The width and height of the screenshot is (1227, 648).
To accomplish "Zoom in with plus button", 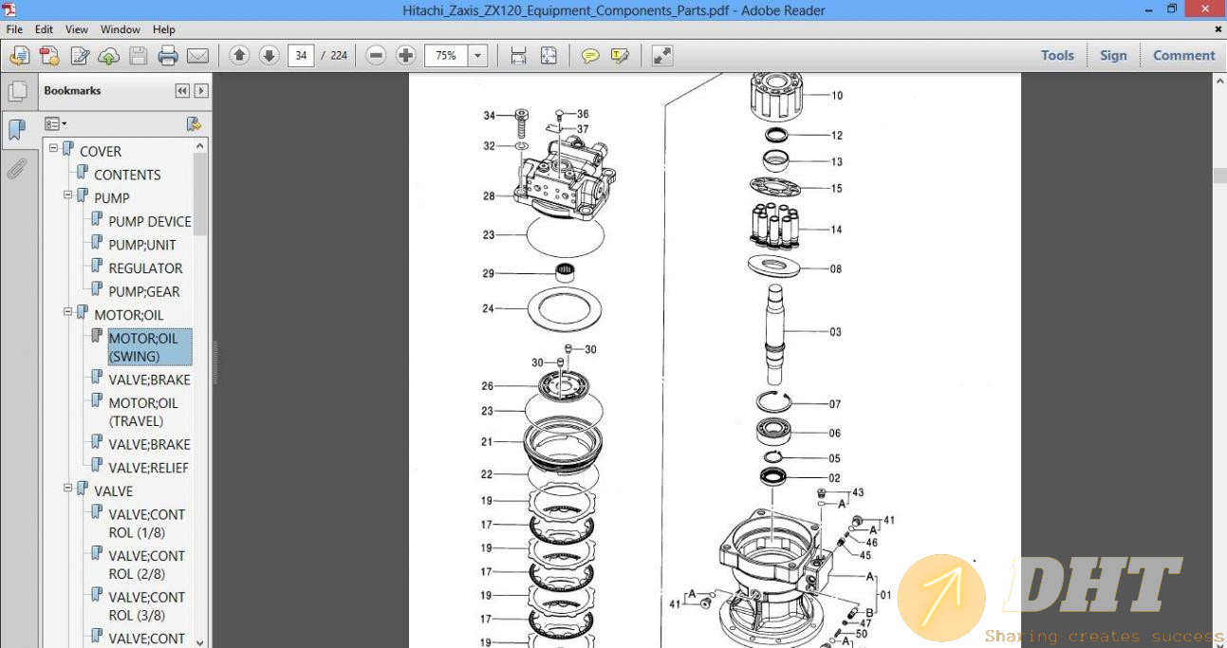I will (x=406, y=55).
